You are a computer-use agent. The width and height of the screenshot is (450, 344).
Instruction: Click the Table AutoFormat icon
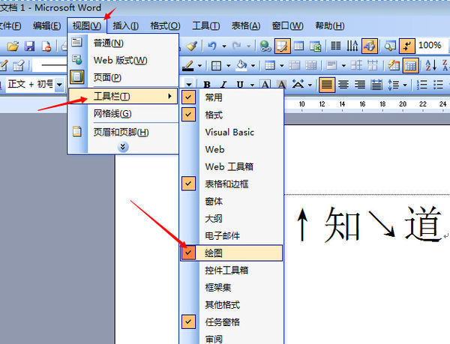394,66
